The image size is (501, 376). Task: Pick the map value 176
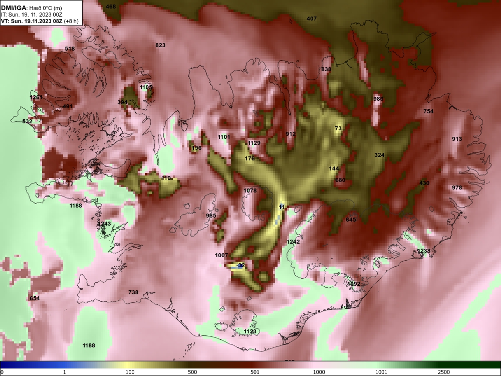249,158
